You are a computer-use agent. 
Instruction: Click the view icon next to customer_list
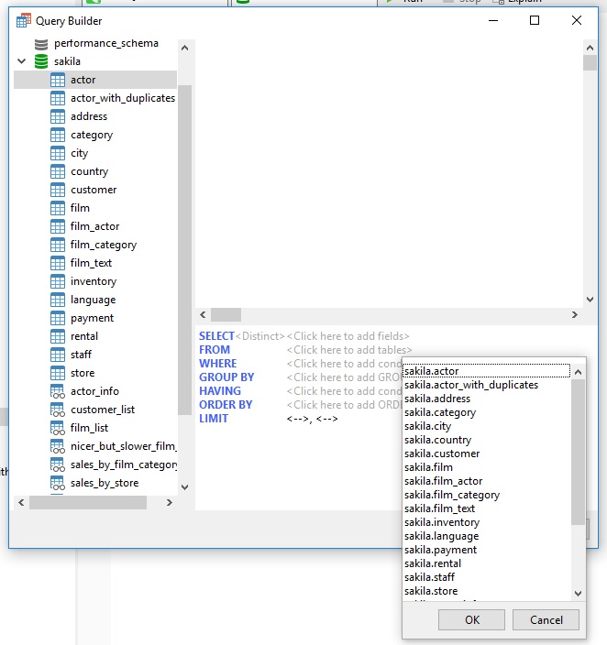click(x=58, y=410)
